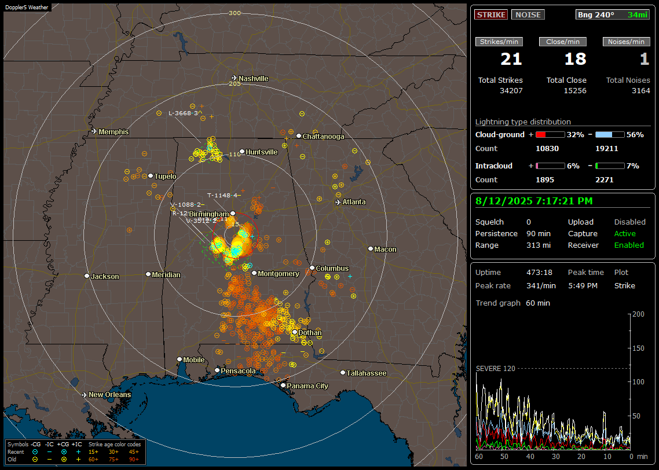Image resolution: width=659 pixels, height=470 pixels.
Task: Click the Pensacola city dot marker
Action: (217, 370)
